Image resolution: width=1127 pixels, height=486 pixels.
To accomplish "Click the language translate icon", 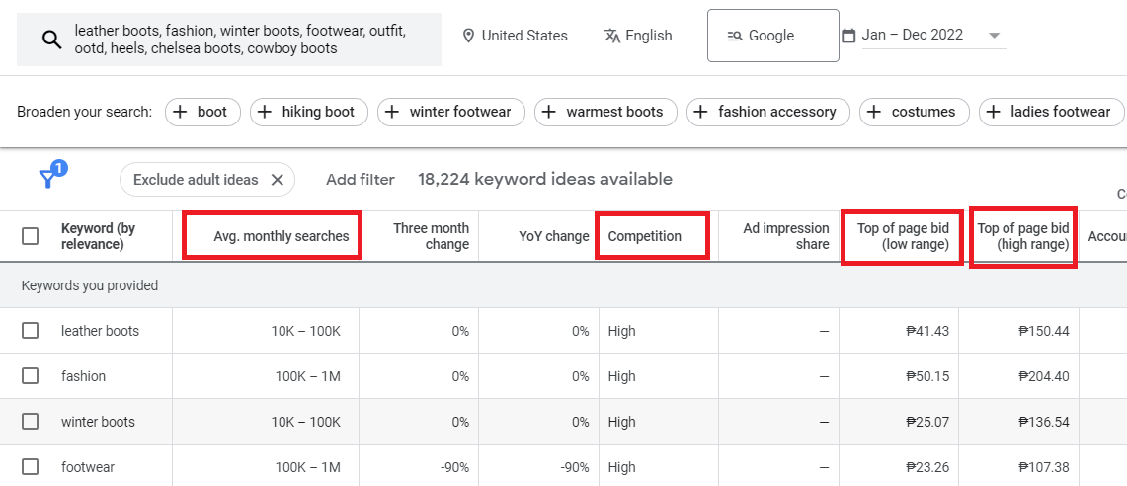I will tap(612, 36).
